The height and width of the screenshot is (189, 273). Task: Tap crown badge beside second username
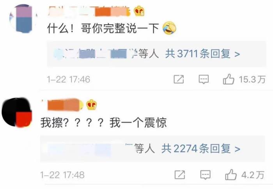coord(92,105)
